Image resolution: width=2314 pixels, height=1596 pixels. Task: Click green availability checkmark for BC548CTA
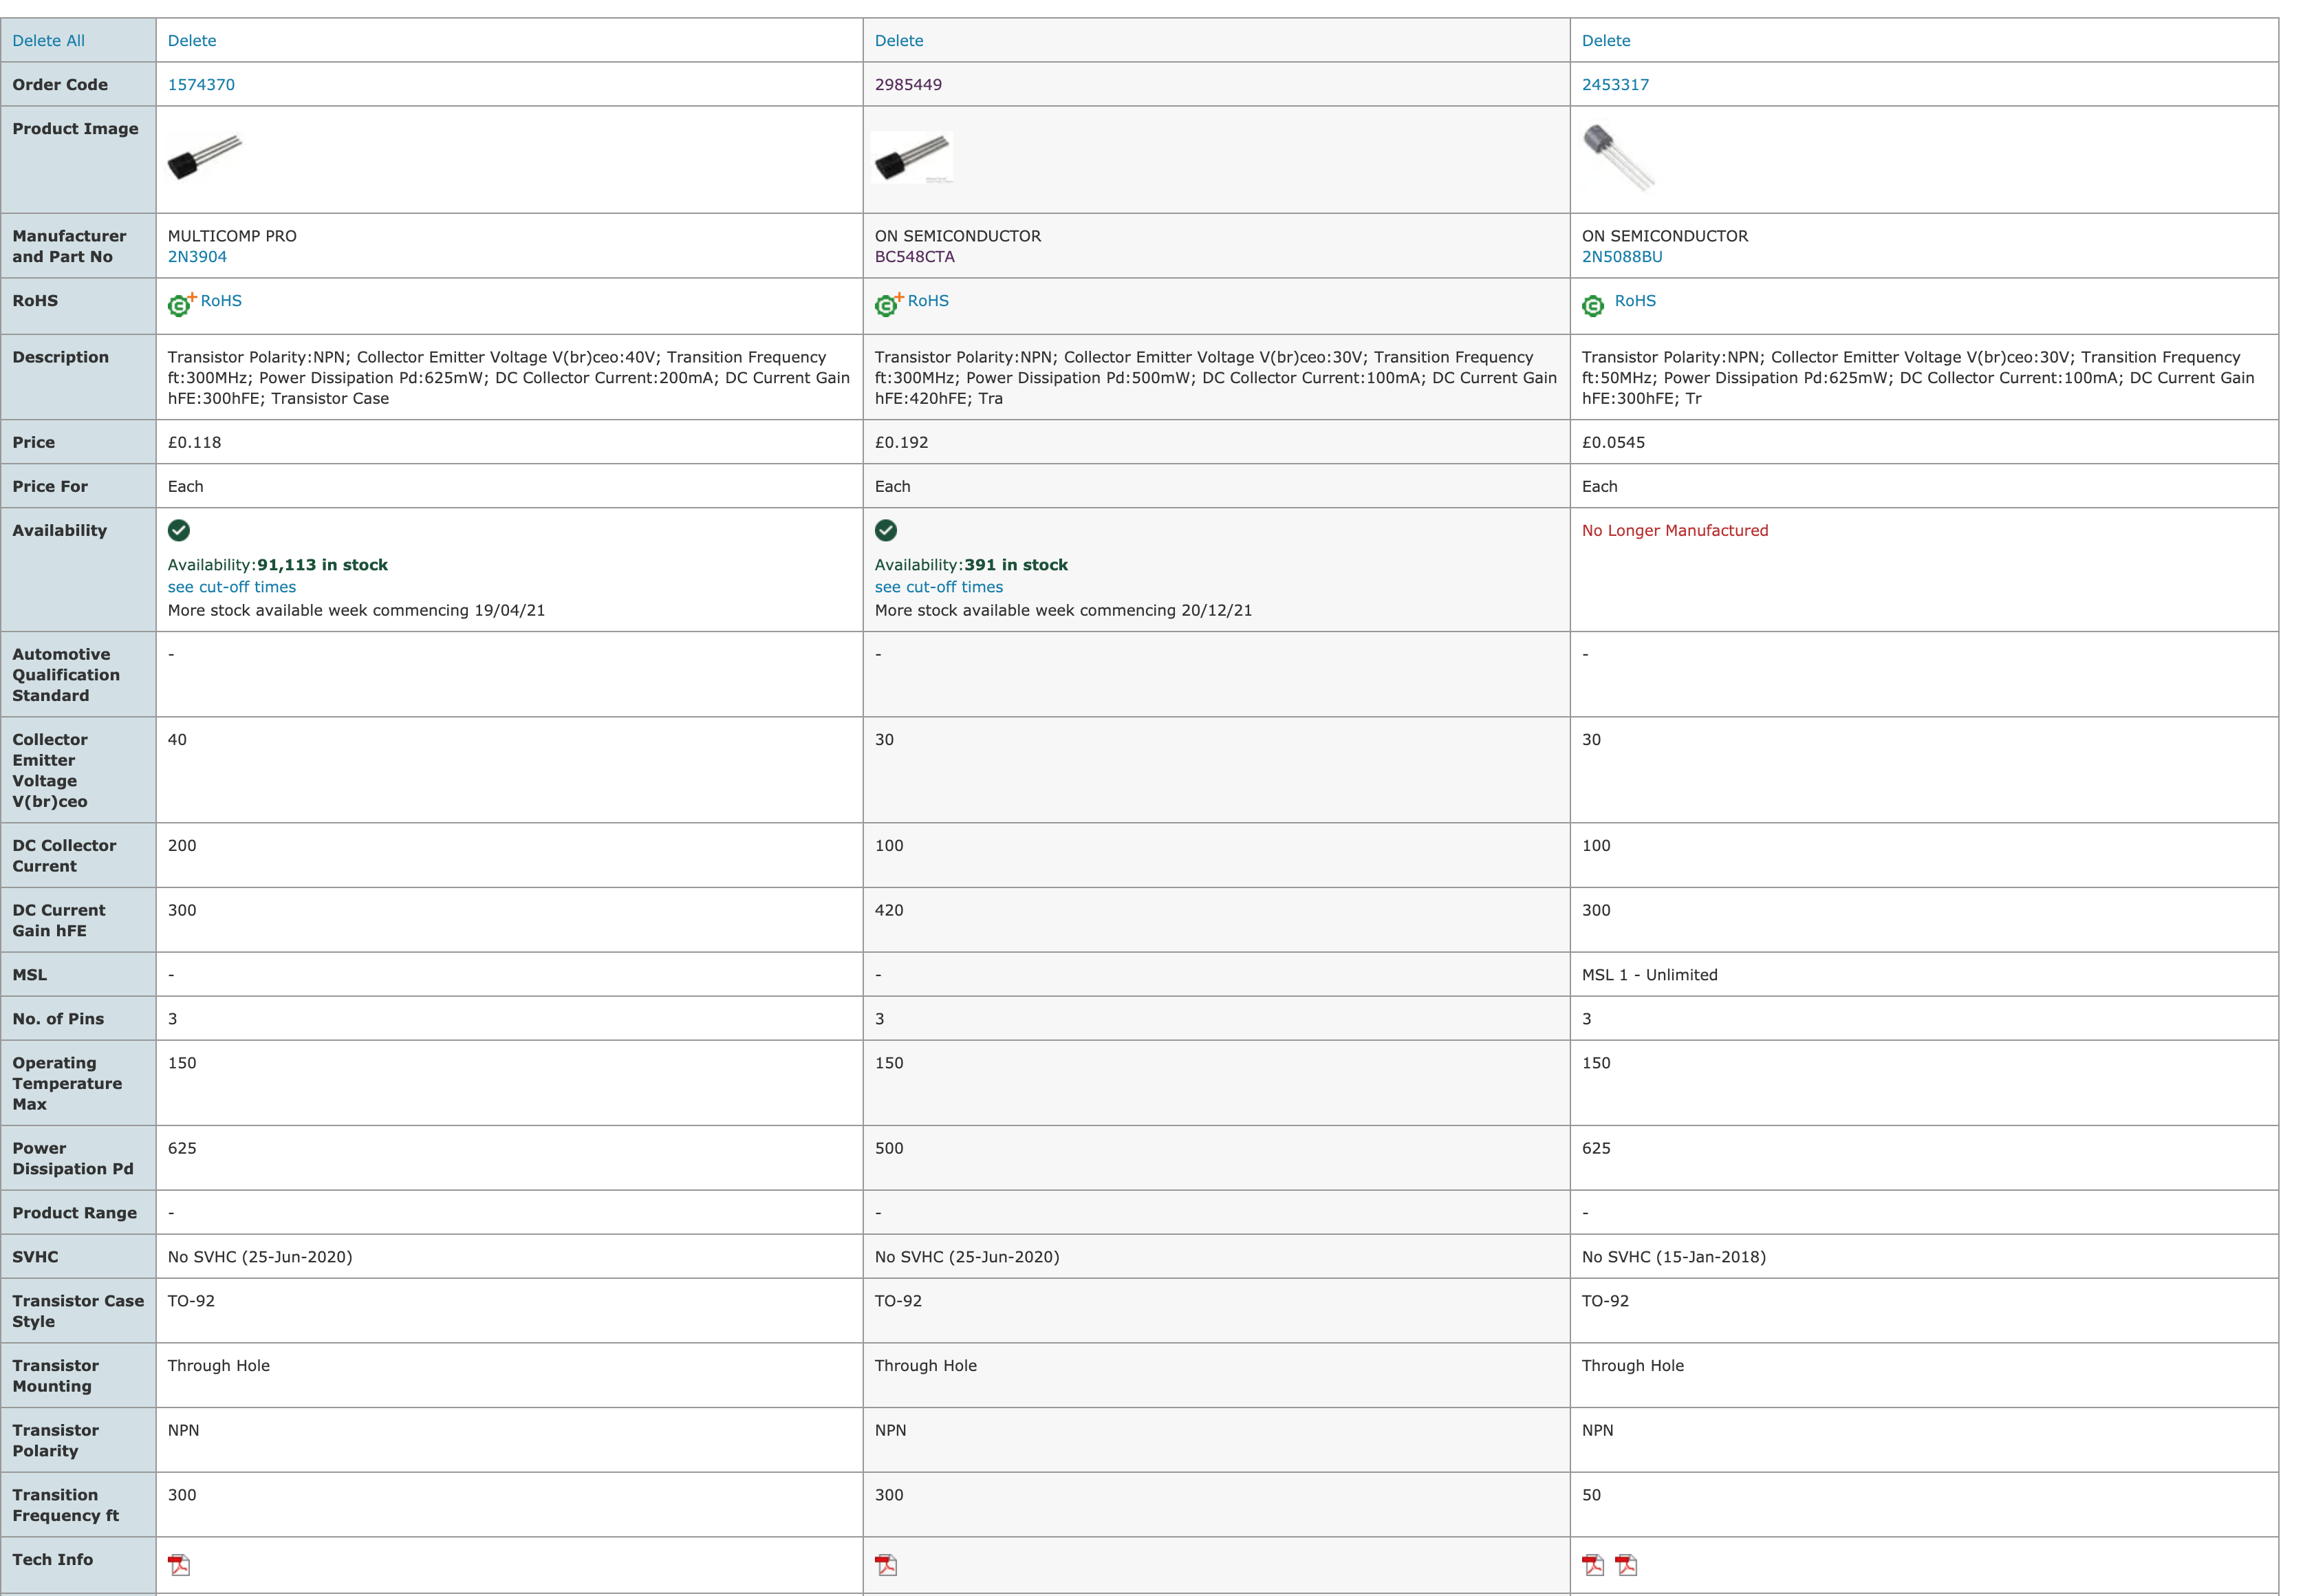click(x=886, y=530)
